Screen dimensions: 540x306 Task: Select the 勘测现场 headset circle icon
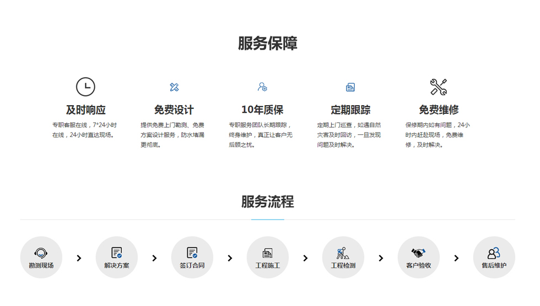pos(41,257)
